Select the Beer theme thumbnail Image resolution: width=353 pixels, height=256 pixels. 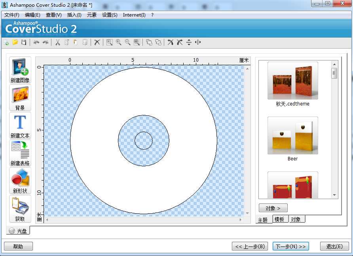292,136
